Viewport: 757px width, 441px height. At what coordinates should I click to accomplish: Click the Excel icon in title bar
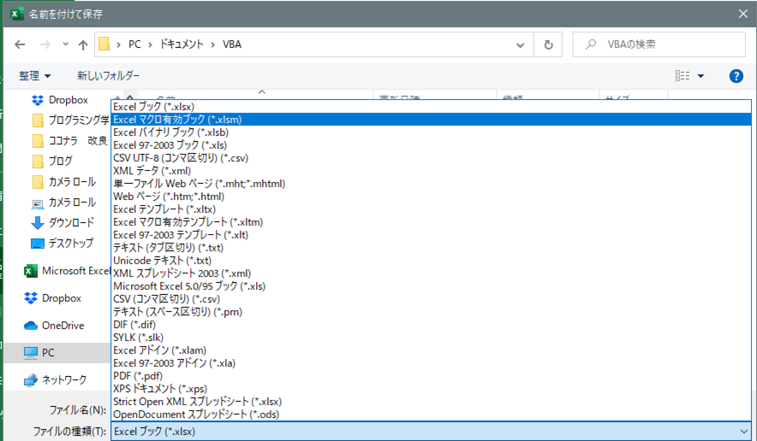(x=17, y=14)
